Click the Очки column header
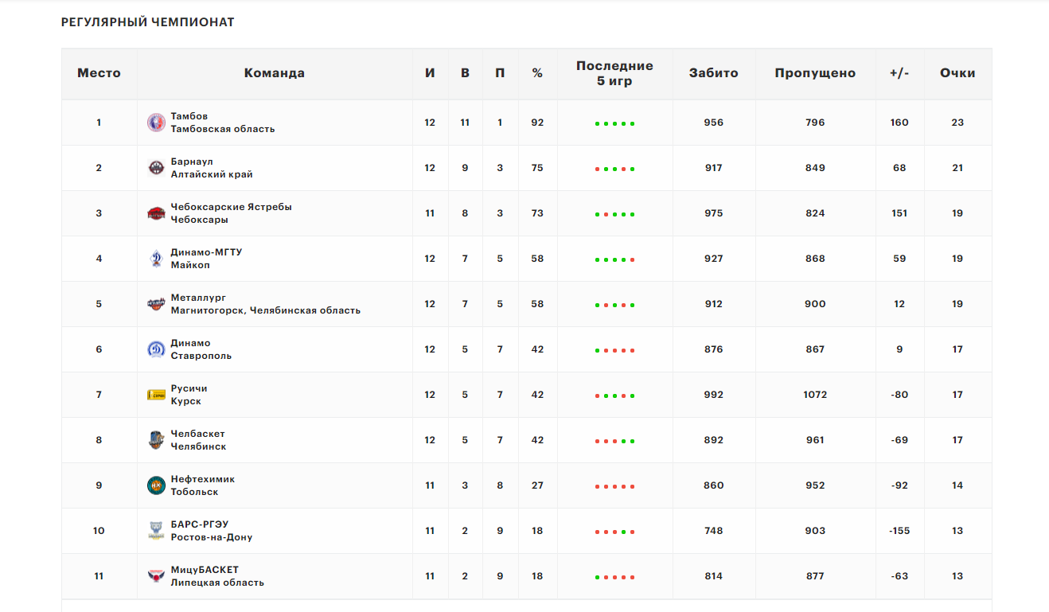This screenshot has height=612, width=1049. (x=957, y=73)
